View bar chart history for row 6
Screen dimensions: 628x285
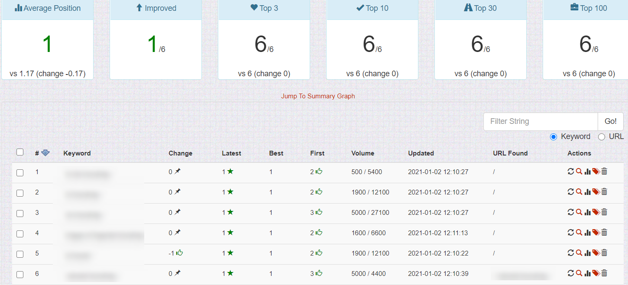588,273
